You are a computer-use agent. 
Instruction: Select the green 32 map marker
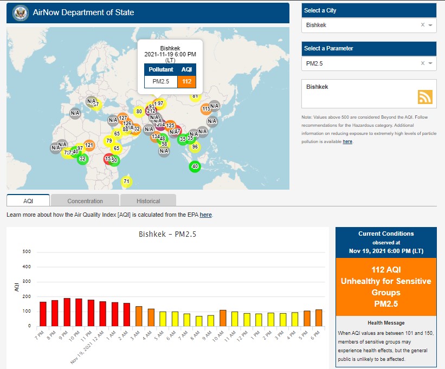[82, 159]
